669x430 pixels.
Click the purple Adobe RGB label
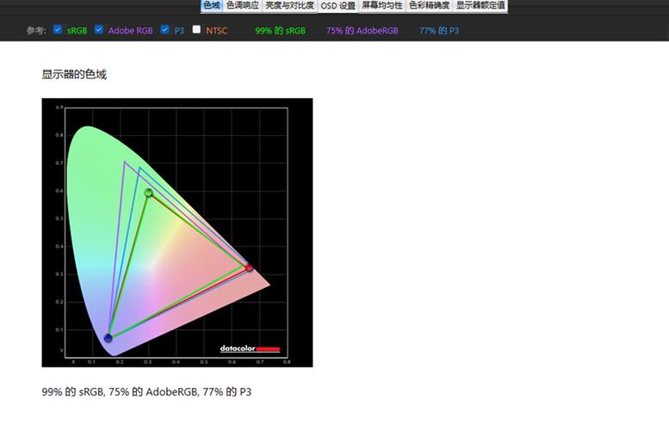131,31
